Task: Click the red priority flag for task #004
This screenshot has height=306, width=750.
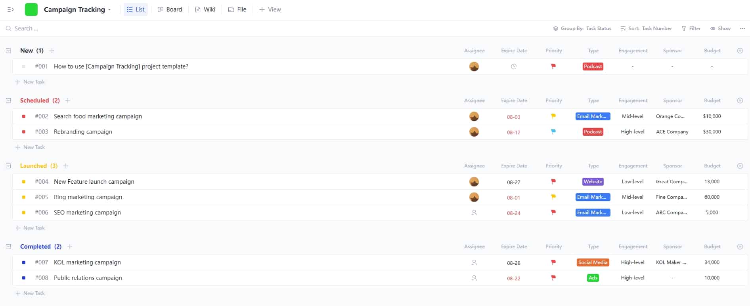Action: point(553,182)
